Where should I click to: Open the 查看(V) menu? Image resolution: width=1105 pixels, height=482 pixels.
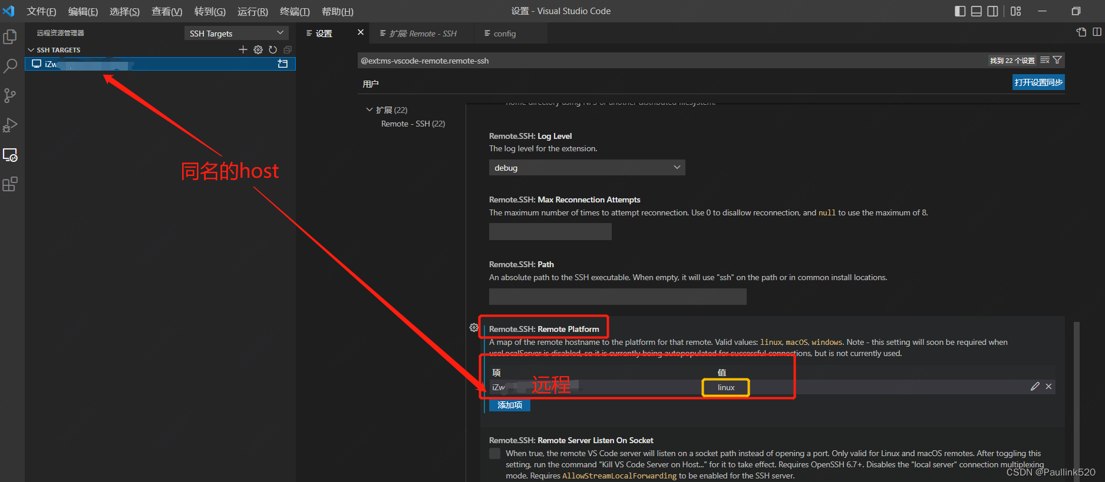[x=167, y=11]
